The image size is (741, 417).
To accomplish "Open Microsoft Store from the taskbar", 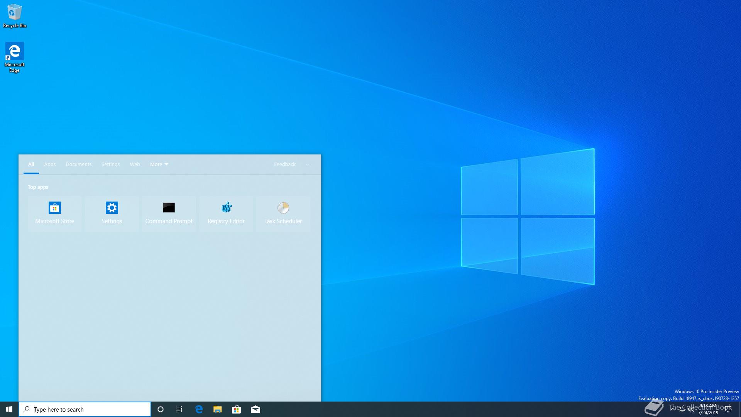I will coord(236,409).
